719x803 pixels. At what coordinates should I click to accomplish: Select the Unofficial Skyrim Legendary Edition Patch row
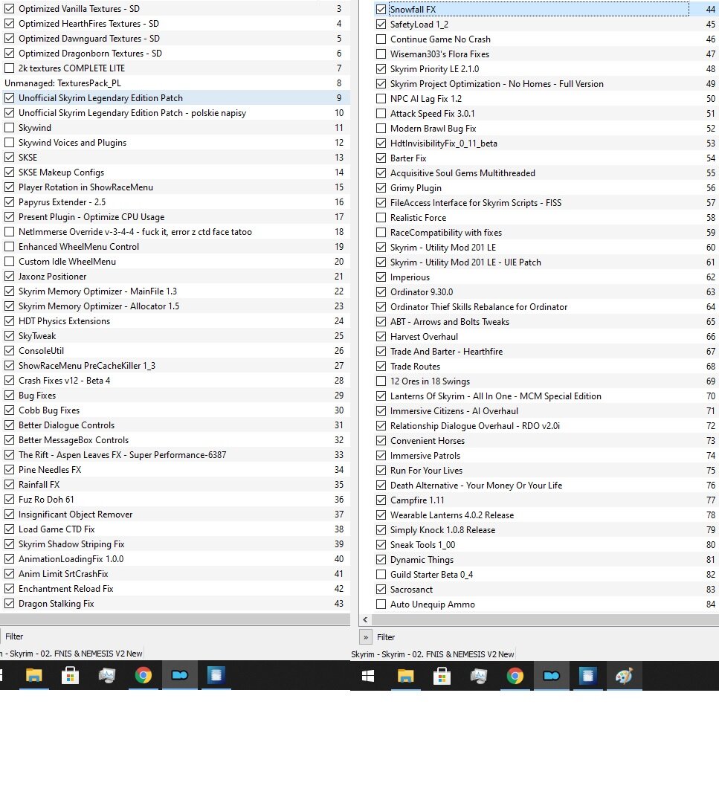pyautogui.click(x=175, y=98)
